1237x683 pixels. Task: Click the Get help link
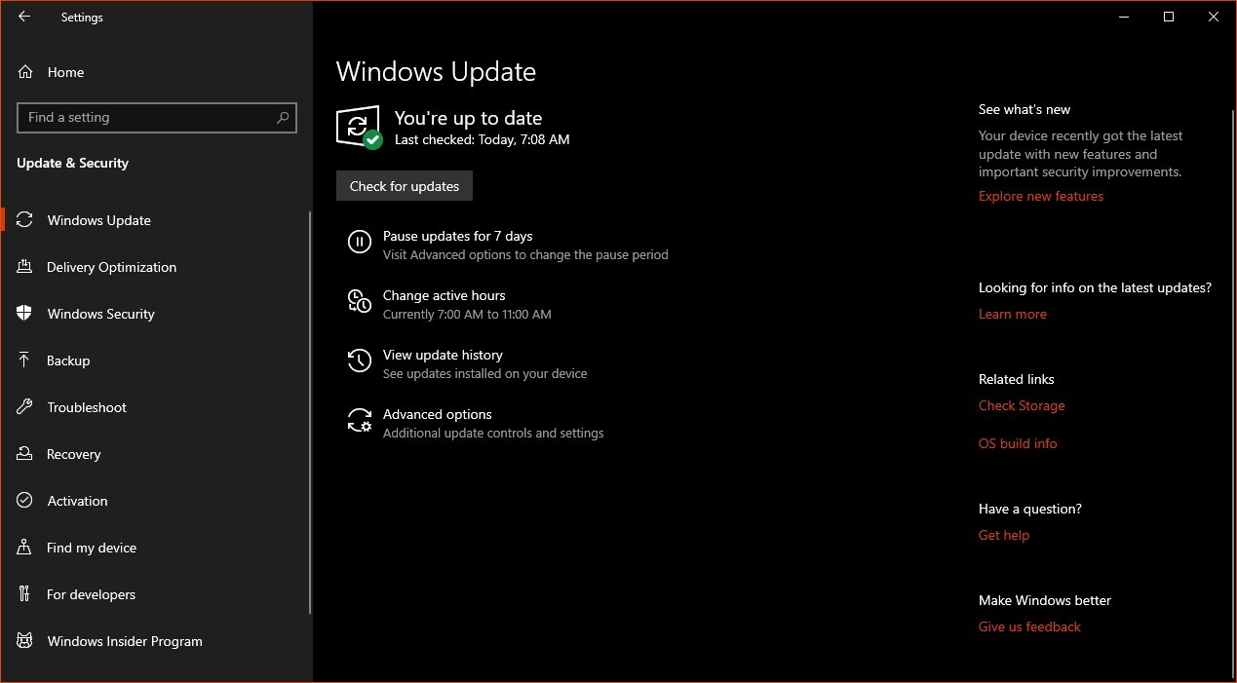pos(1004,535)
